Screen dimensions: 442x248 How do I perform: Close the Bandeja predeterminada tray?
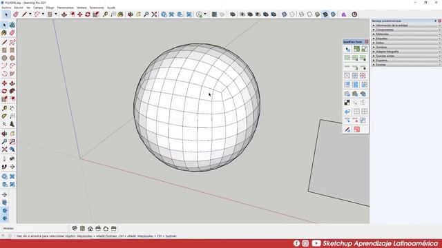[439, 21]
